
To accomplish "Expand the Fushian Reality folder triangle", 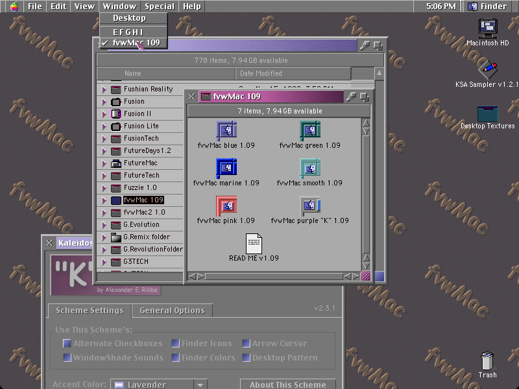I will pos(104,89).
